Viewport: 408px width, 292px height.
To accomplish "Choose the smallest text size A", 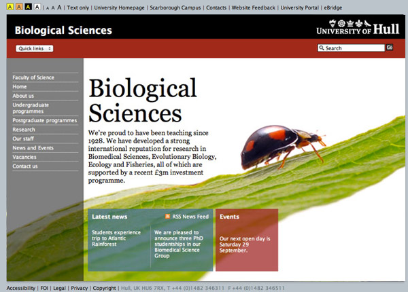I will 48,8.
